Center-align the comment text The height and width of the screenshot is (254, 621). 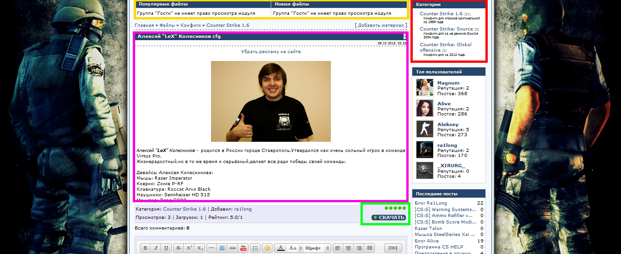coord(348,248)
